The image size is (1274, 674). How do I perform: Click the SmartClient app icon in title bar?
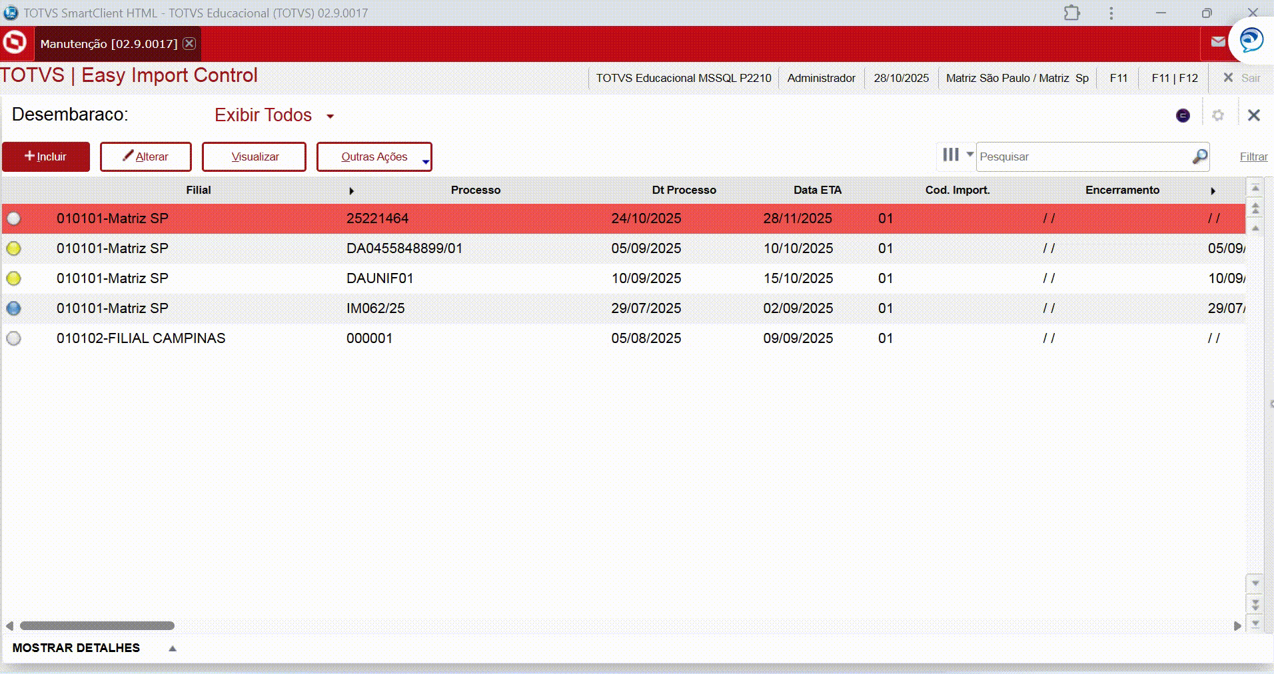pyautogui.click(x=11, y=13)
